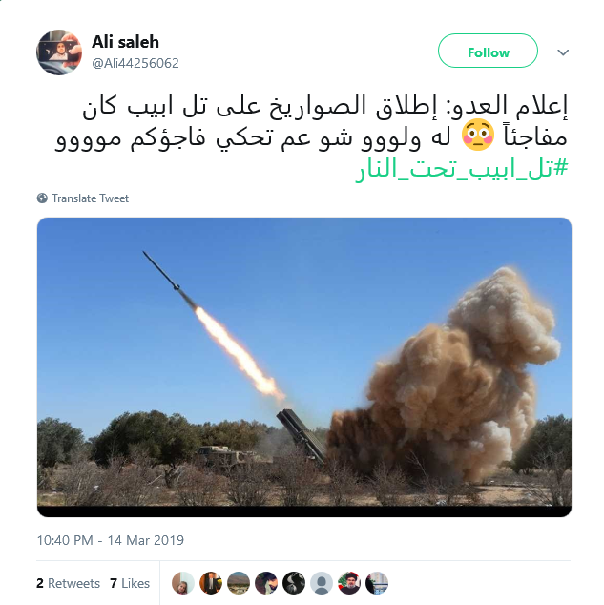The image size is (604, 605).
Task: Open the last liker's avatar
Action: pyautogui.click(x=377, y=583)
